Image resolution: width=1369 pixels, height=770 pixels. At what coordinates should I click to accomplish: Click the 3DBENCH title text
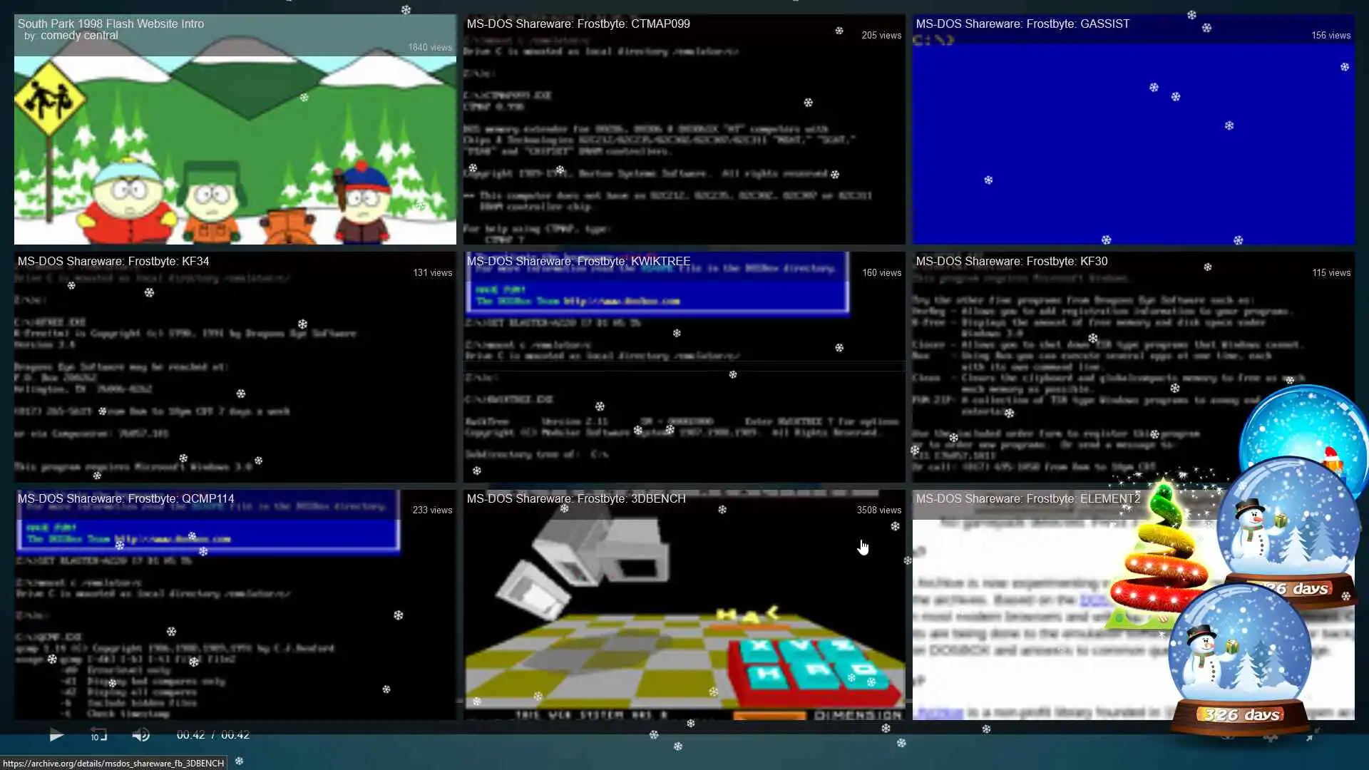[575, 498]
